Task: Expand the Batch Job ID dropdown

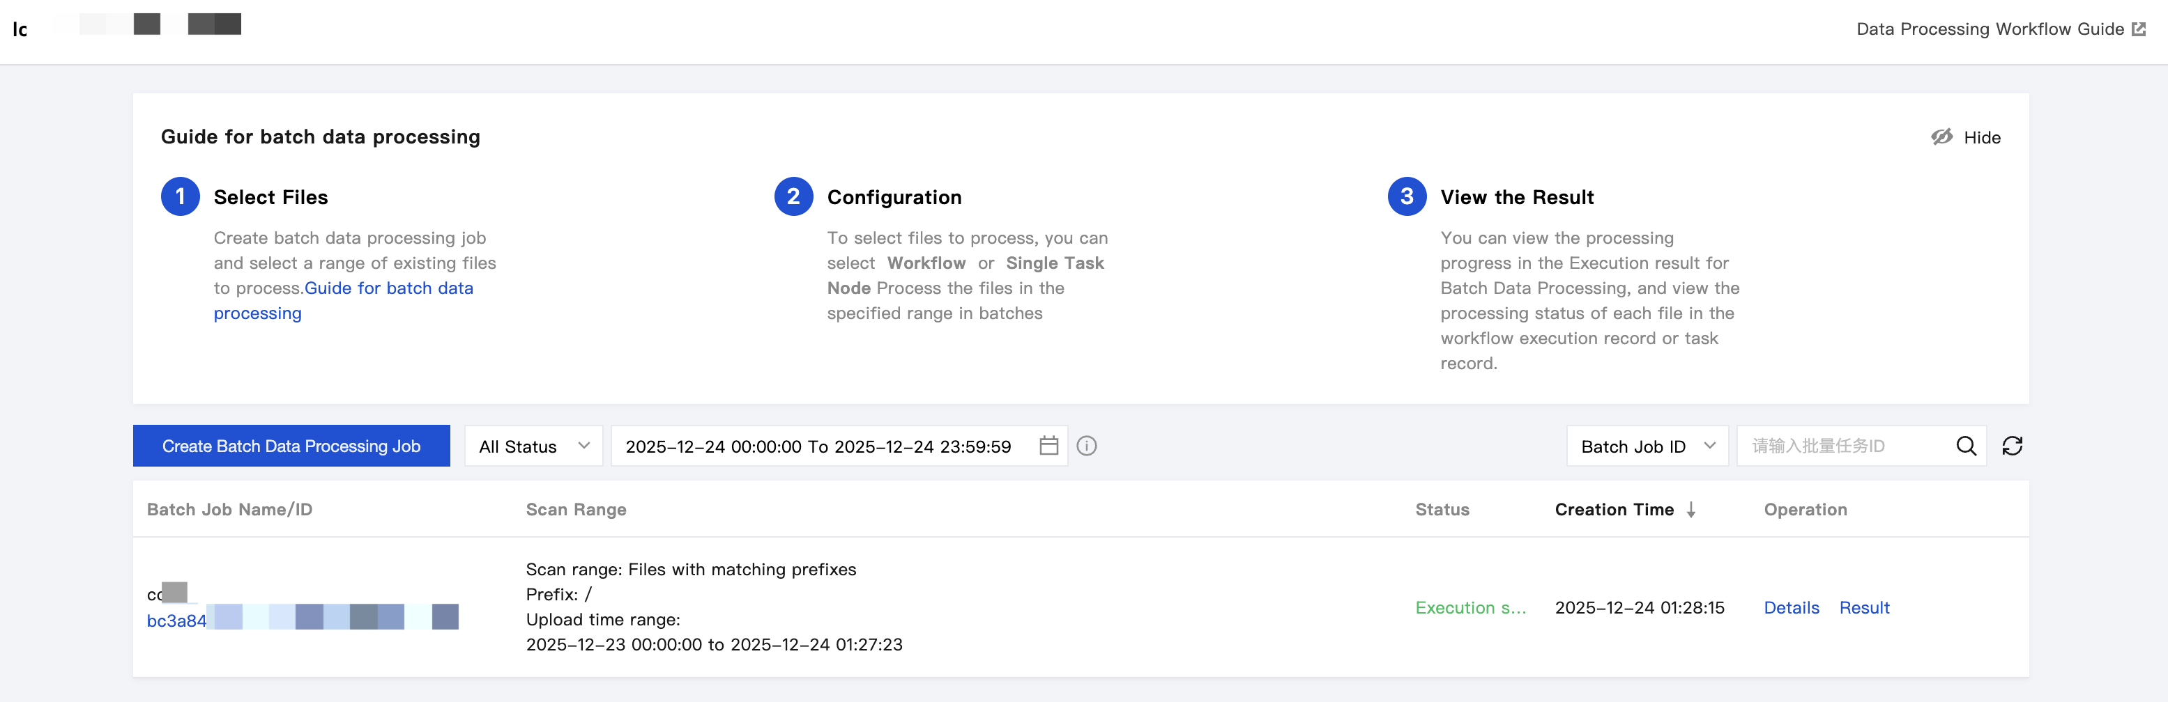Action: [x=1646, y=446]
